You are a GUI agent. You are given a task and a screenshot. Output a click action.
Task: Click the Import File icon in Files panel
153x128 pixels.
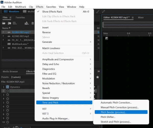(9, 23)
